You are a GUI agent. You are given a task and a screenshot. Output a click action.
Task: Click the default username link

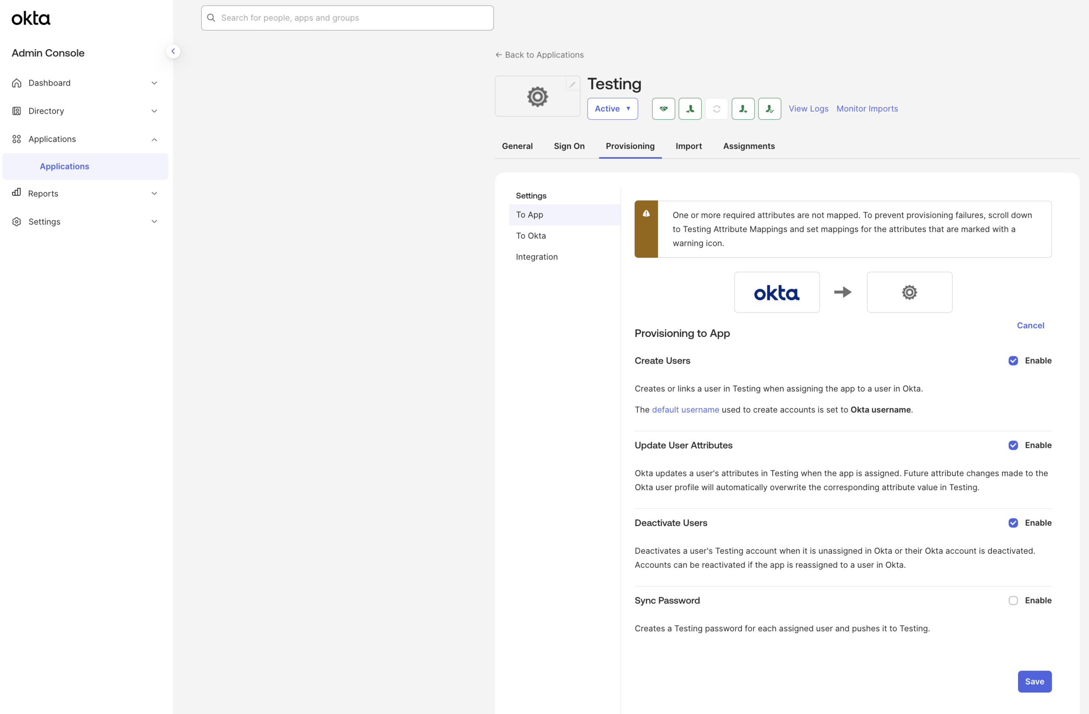(x=685, y=409)
